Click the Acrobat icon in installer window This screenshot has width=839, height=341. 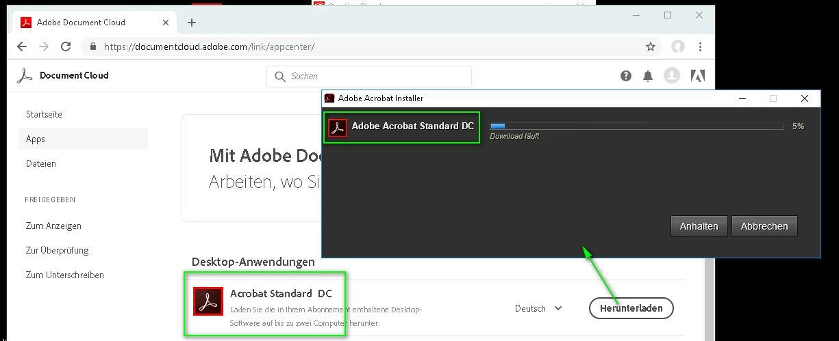tap(338, 128)
